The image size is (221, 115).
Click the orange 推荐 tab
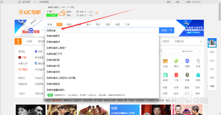click(18, 41)
